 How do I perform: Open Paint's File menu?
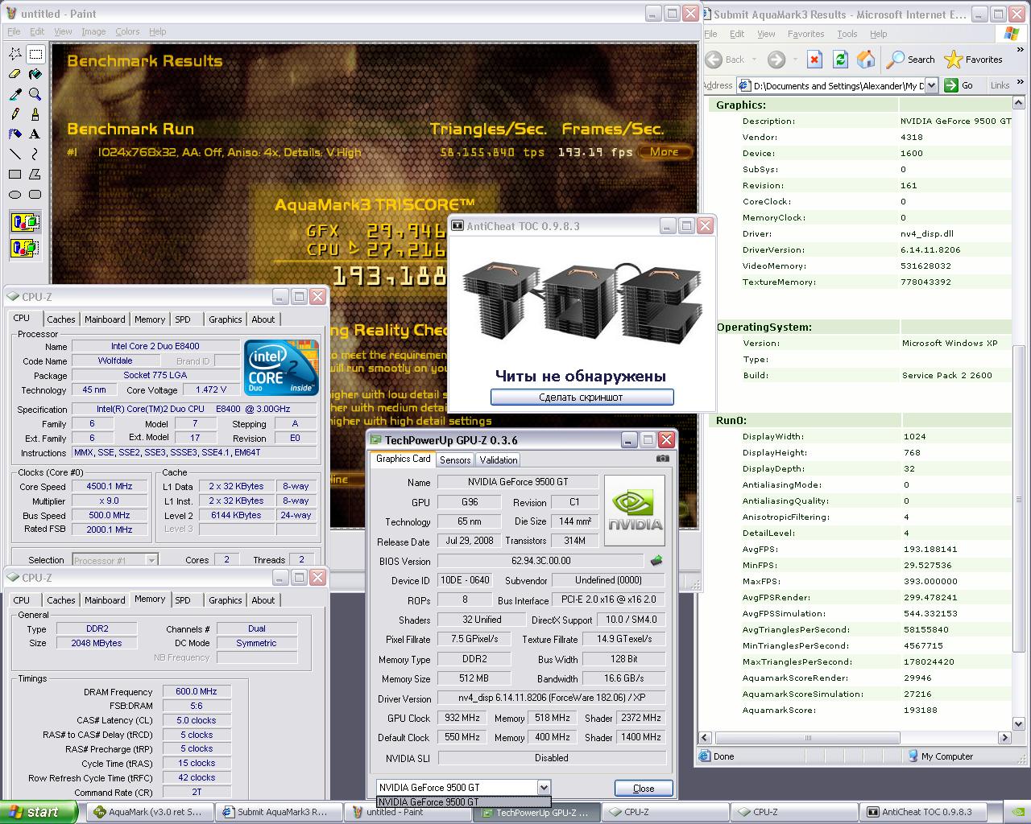click(x=14, y=31)
